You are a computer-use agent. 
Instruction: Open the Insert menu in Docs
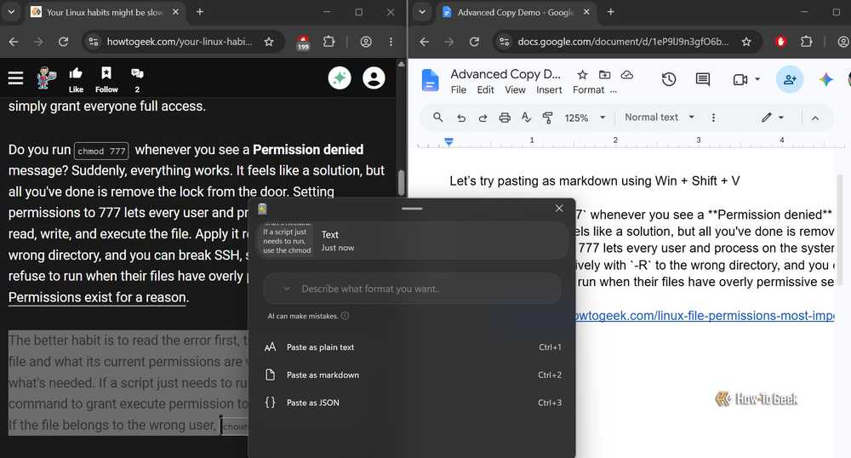(549, 90)
